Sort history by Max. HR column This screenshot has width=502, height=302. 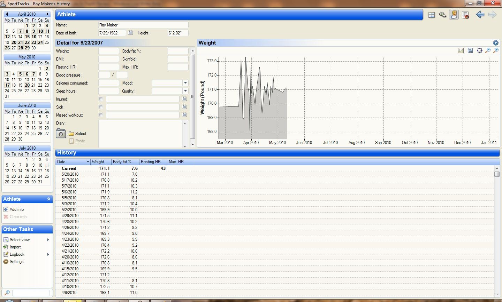tap(181, 162)
